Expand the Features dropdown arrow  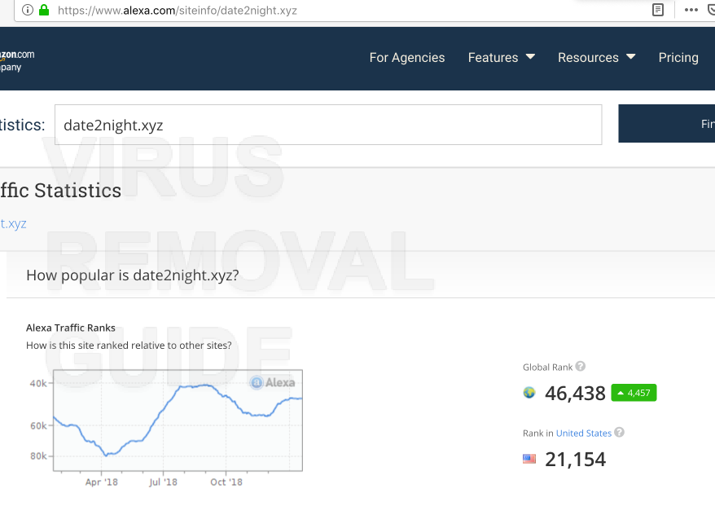(530, 56)
